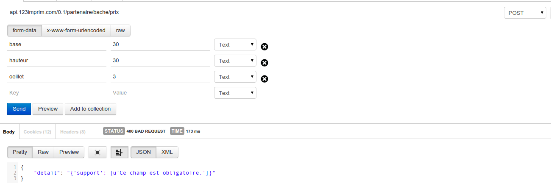Switch response view to Raw
This screenshot has width=551, height=192.
click(x=43, y=152)
